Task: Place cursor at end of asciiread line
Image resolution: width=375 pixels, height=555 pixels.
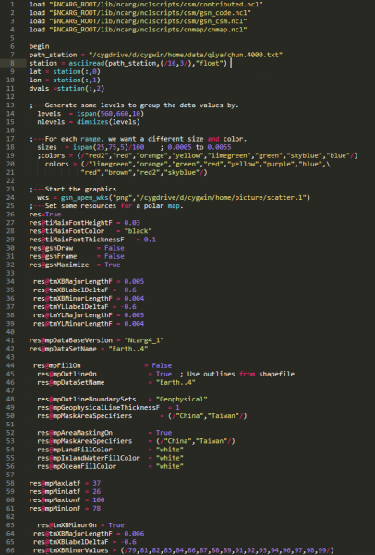Action: [229, 63]
